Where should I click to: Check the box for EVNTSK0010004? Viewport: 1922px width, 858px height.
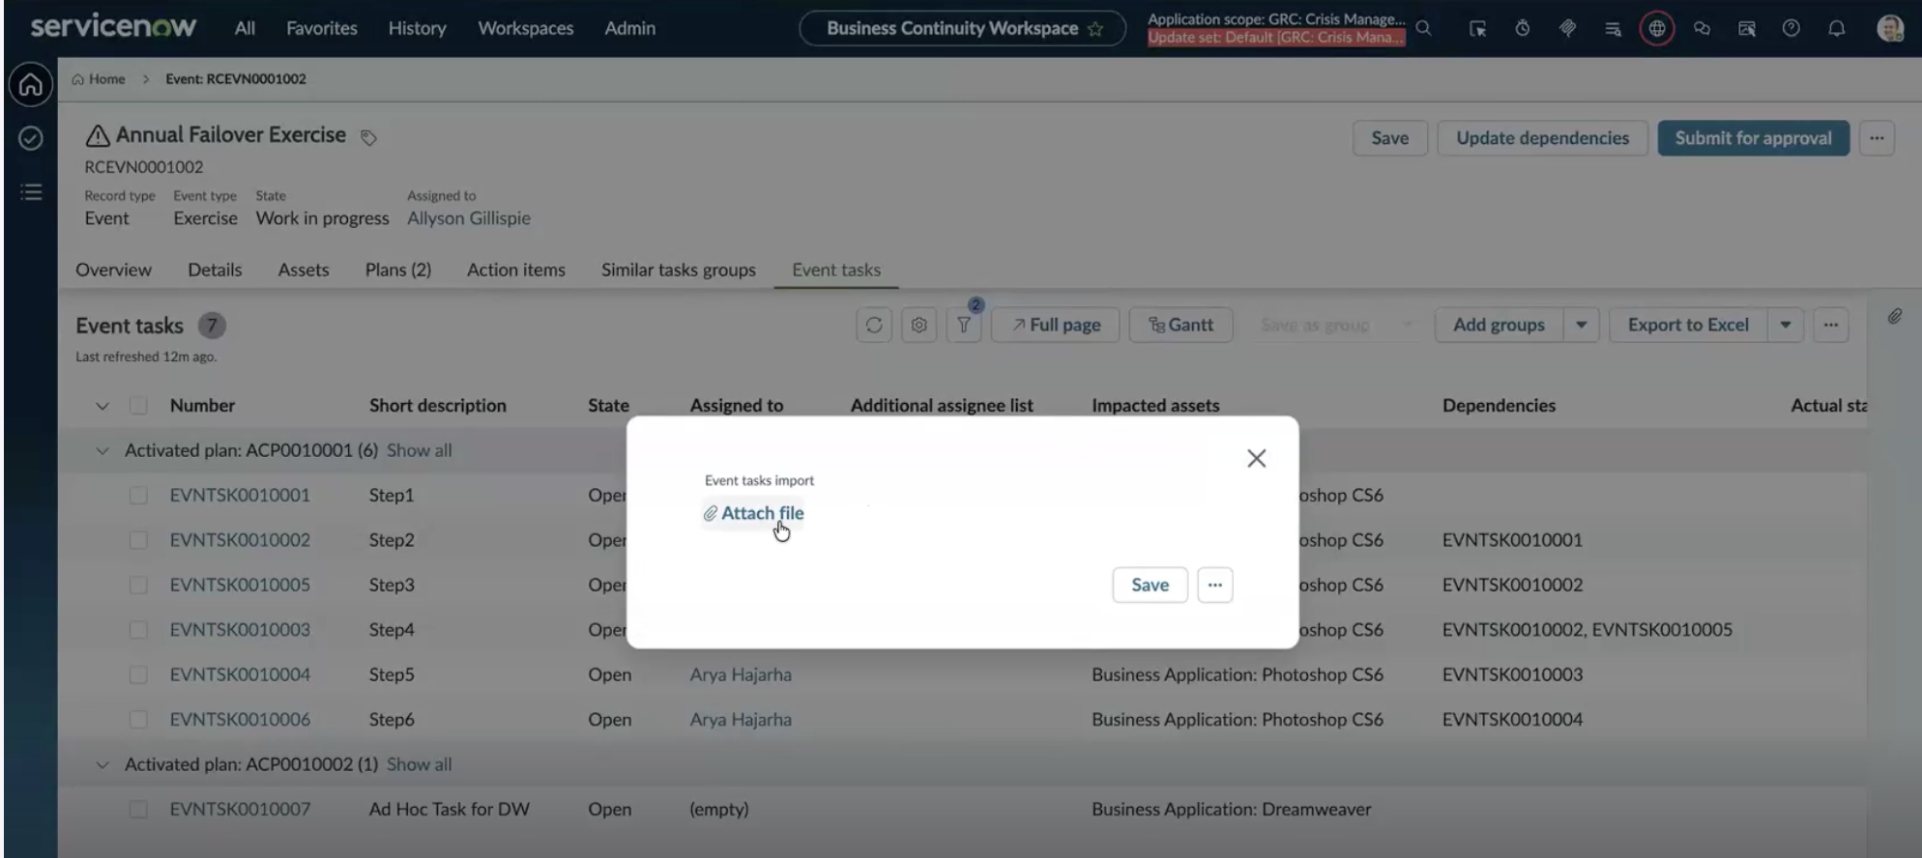[138, 674]
